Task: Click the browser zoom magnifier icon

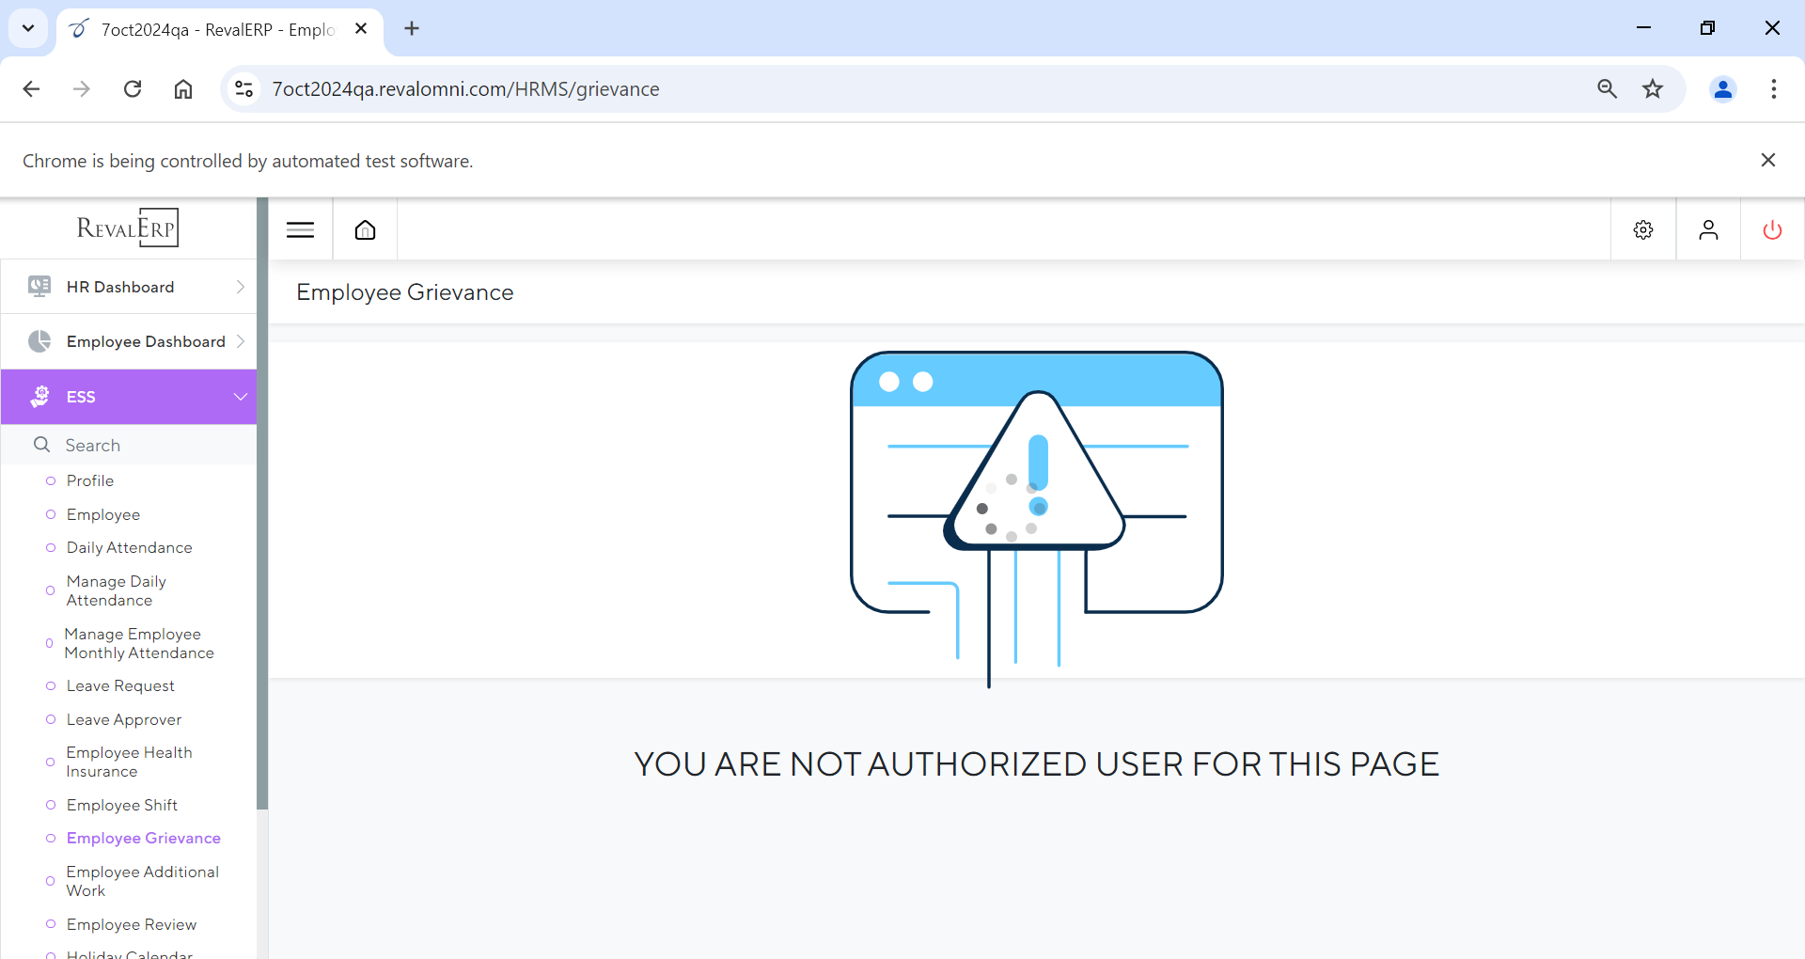Action: (x=1607, y=89)
